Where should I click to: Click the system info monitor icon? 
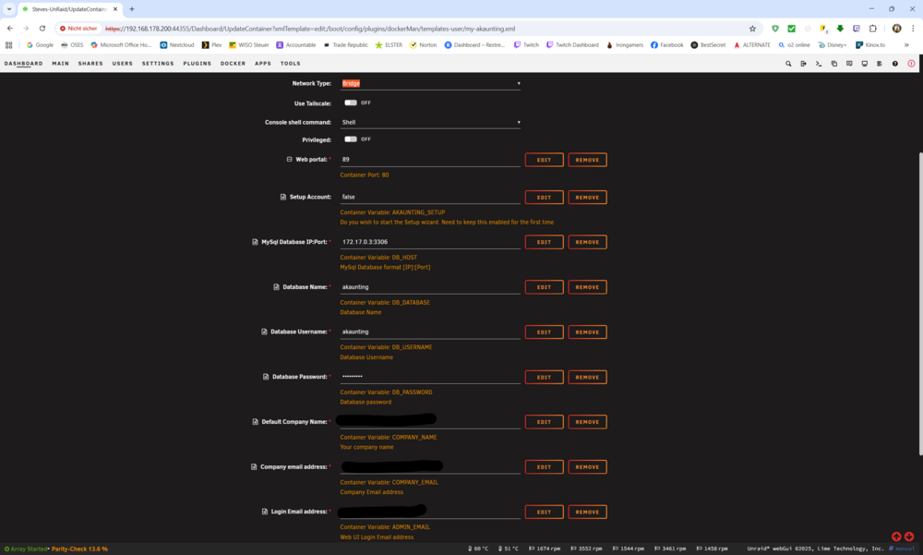865,64
